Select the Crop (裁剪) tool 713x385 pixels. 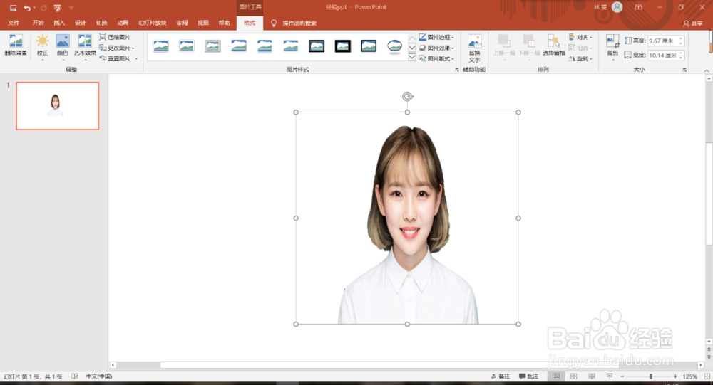point(612,46)
